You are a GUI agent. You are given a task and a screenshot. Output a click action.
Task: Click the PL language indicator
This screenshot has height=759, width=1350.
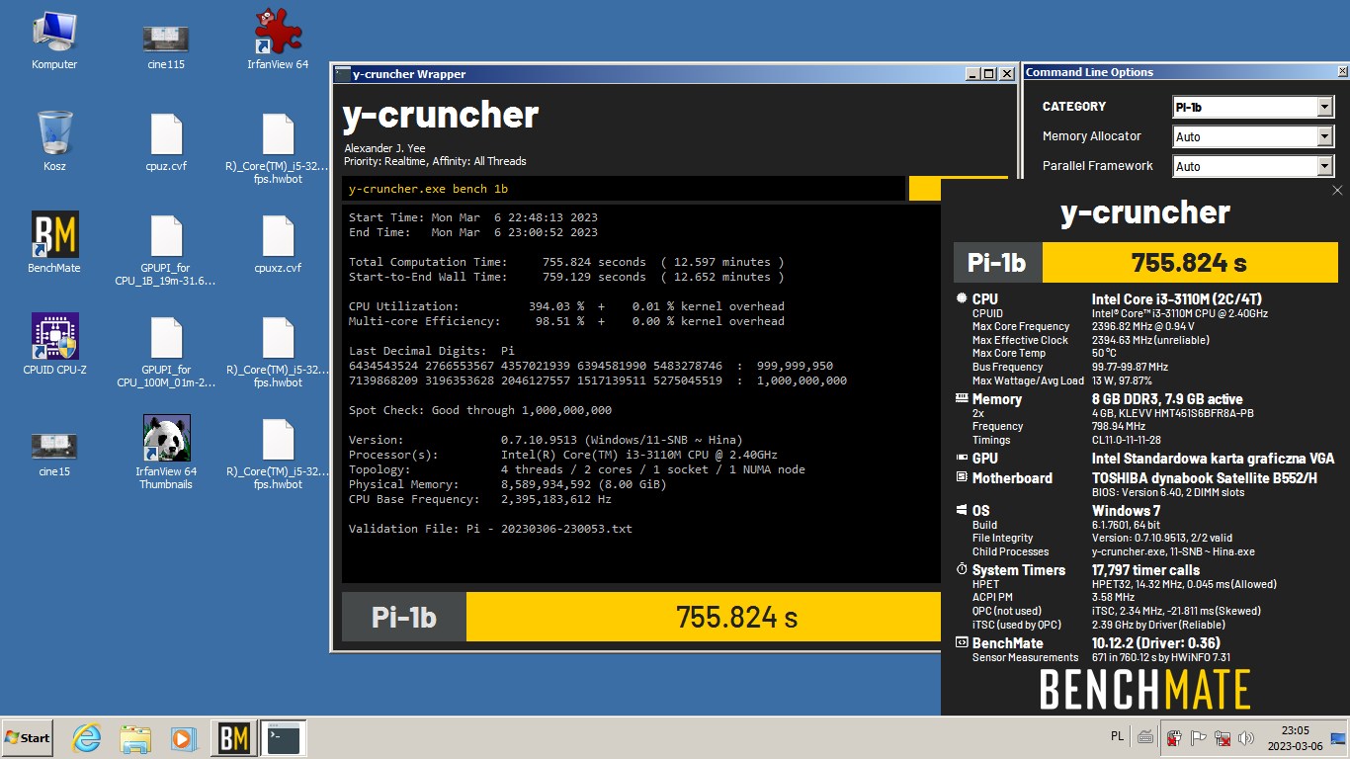(1118, 736)
